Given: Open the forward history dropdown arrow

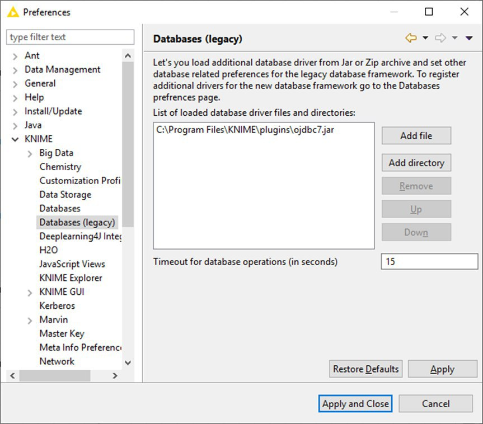Looking at the screenshot, I should pyautogui.click(x=454, y=38).
